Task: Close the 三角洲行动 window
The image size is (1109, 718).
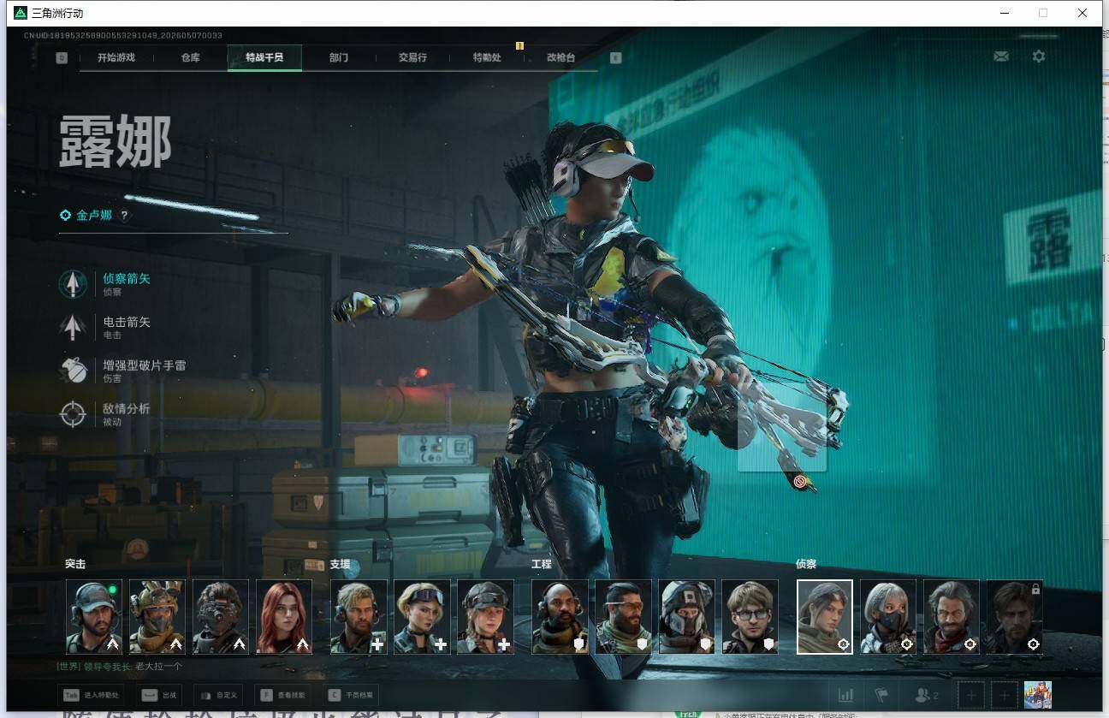Action: coord(1082,13)
